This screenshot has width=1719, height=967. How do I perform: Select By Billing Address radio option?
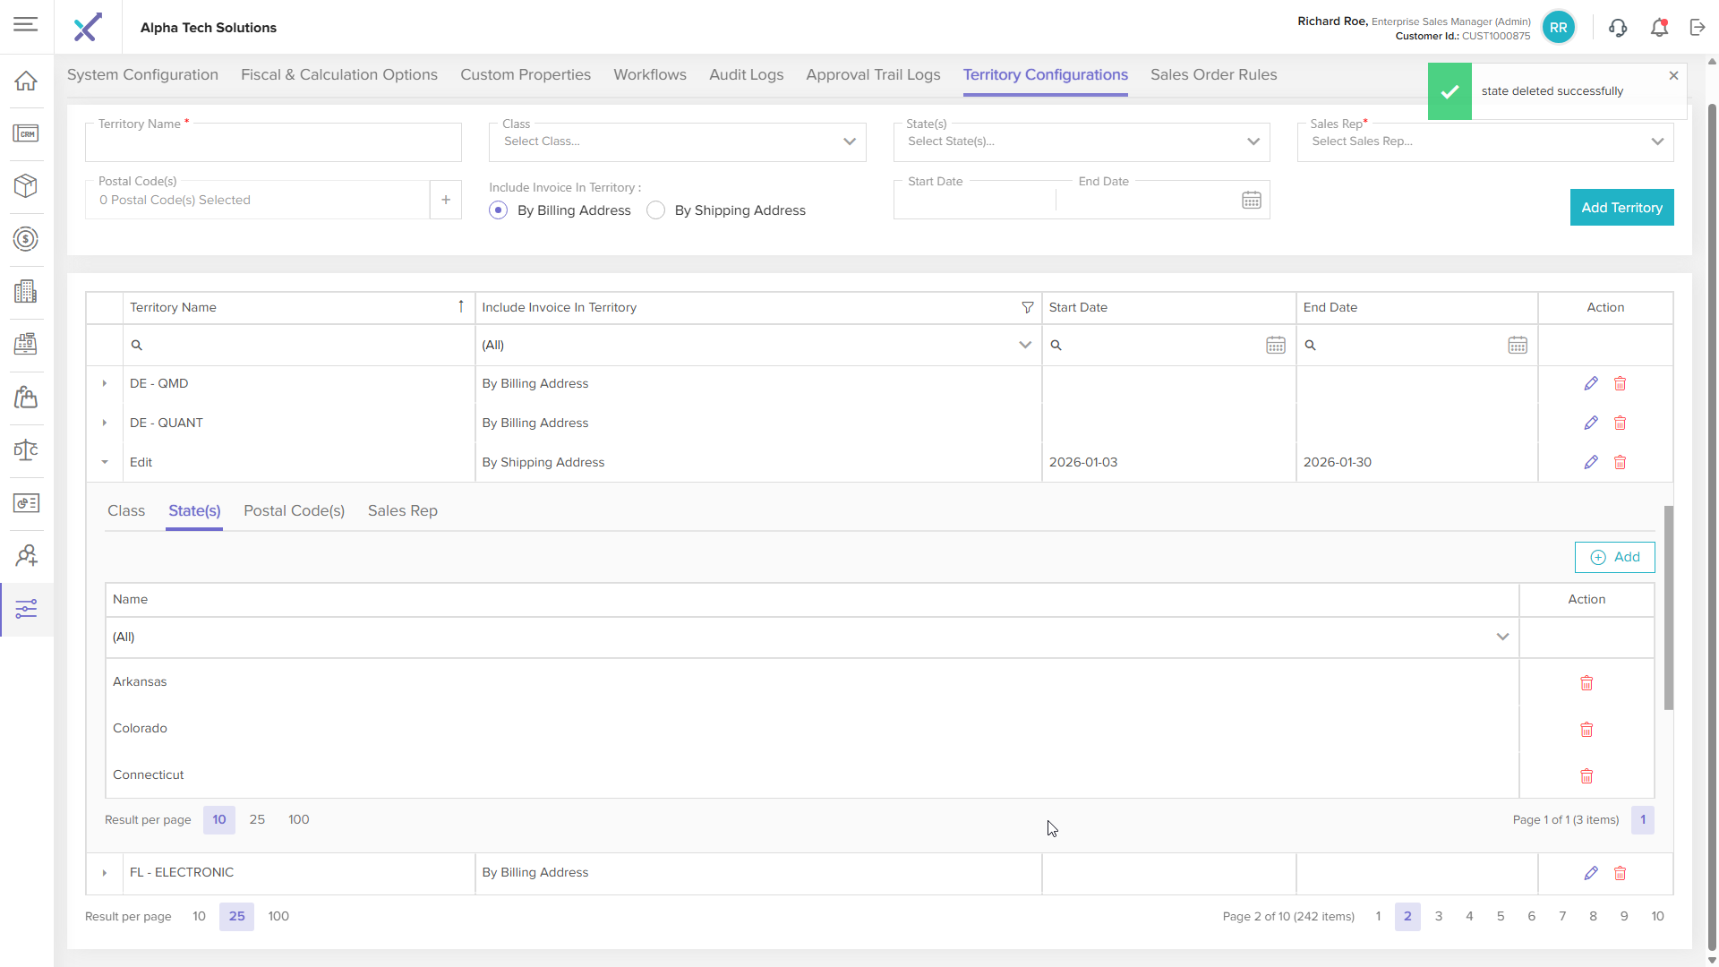499,210
